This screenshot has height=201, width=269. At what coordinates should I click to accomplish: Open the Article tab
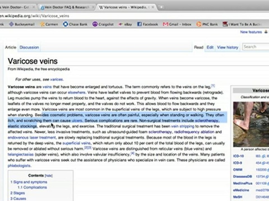(x=11, y=47)
